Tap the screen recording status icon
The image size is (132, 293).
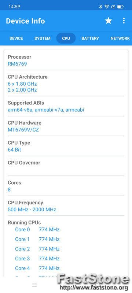coord(113,7)
